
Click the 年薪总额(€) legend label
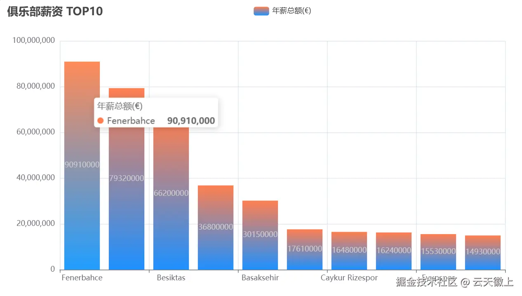pyautogui.click(x=292, y=11)
